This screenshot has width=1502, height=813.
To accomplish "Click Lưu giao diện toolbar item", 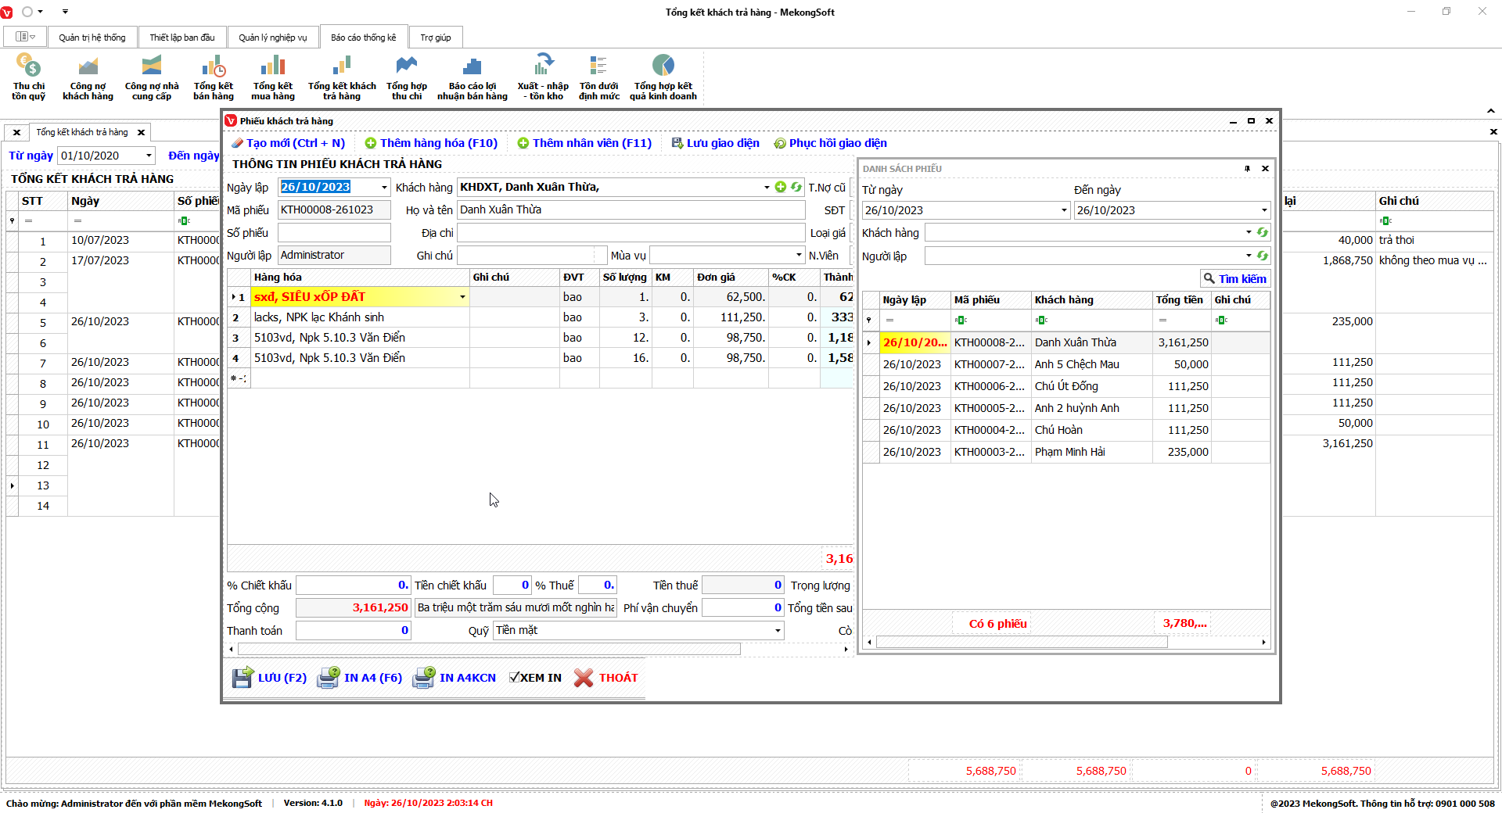I will point(715,143).
